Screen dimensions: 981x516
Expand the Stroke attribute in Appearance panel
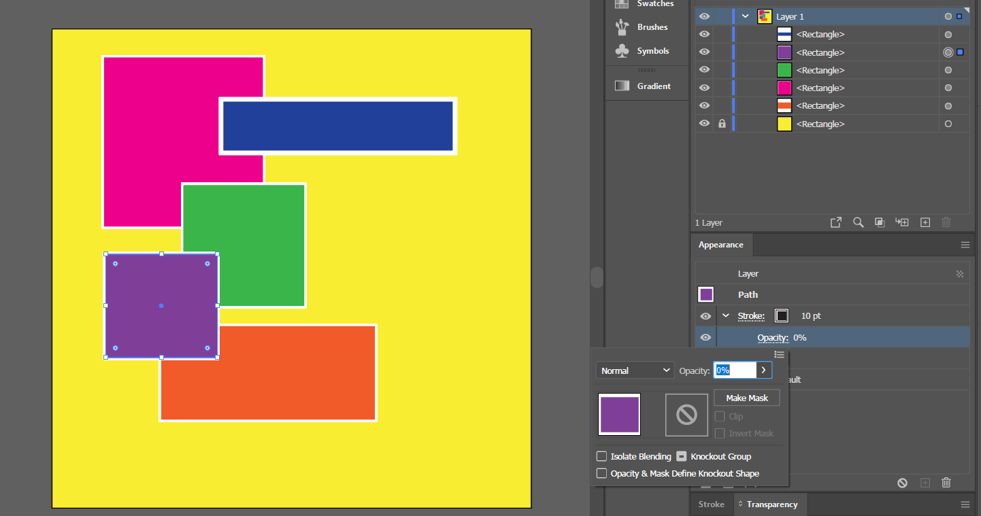[725, 315]
